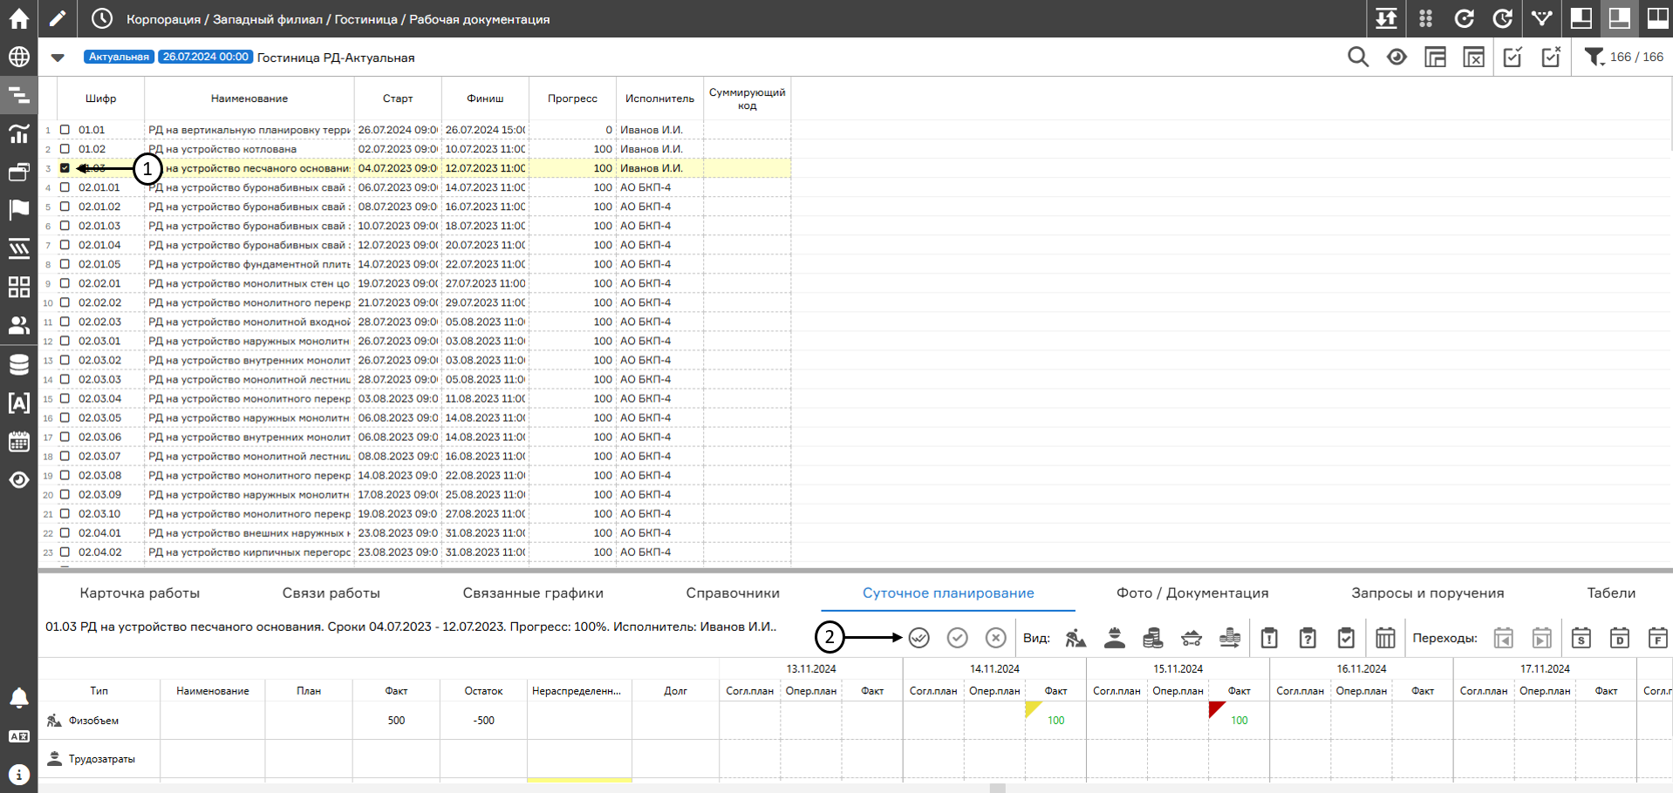Image resolution: width=1673 pixels, height=793 pixels.
Task: Click the refresh icon in top toolbar
Action: [1464, 18]
